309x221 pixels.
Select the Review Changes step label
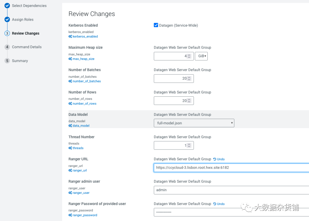pyautogui.click(x=26, y=33)
